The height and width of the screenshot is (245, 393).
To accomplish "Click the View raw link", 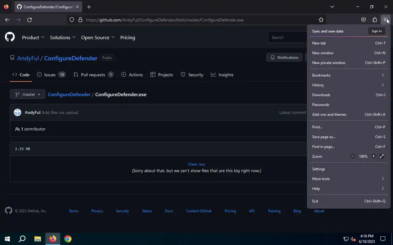I will [x=196, y=164].
